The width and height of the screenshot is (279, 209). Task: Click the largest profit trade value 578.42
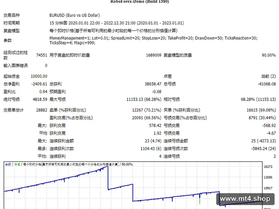tap(155, 126)
